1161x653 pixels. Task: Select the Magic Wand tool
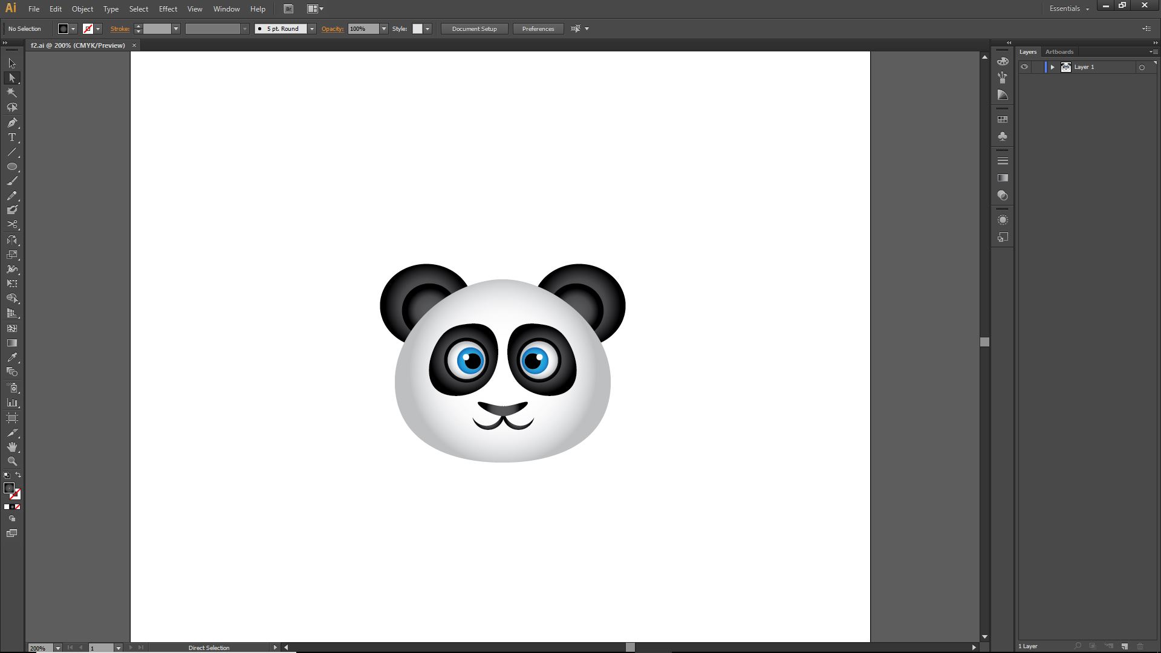tap(11, 93)
